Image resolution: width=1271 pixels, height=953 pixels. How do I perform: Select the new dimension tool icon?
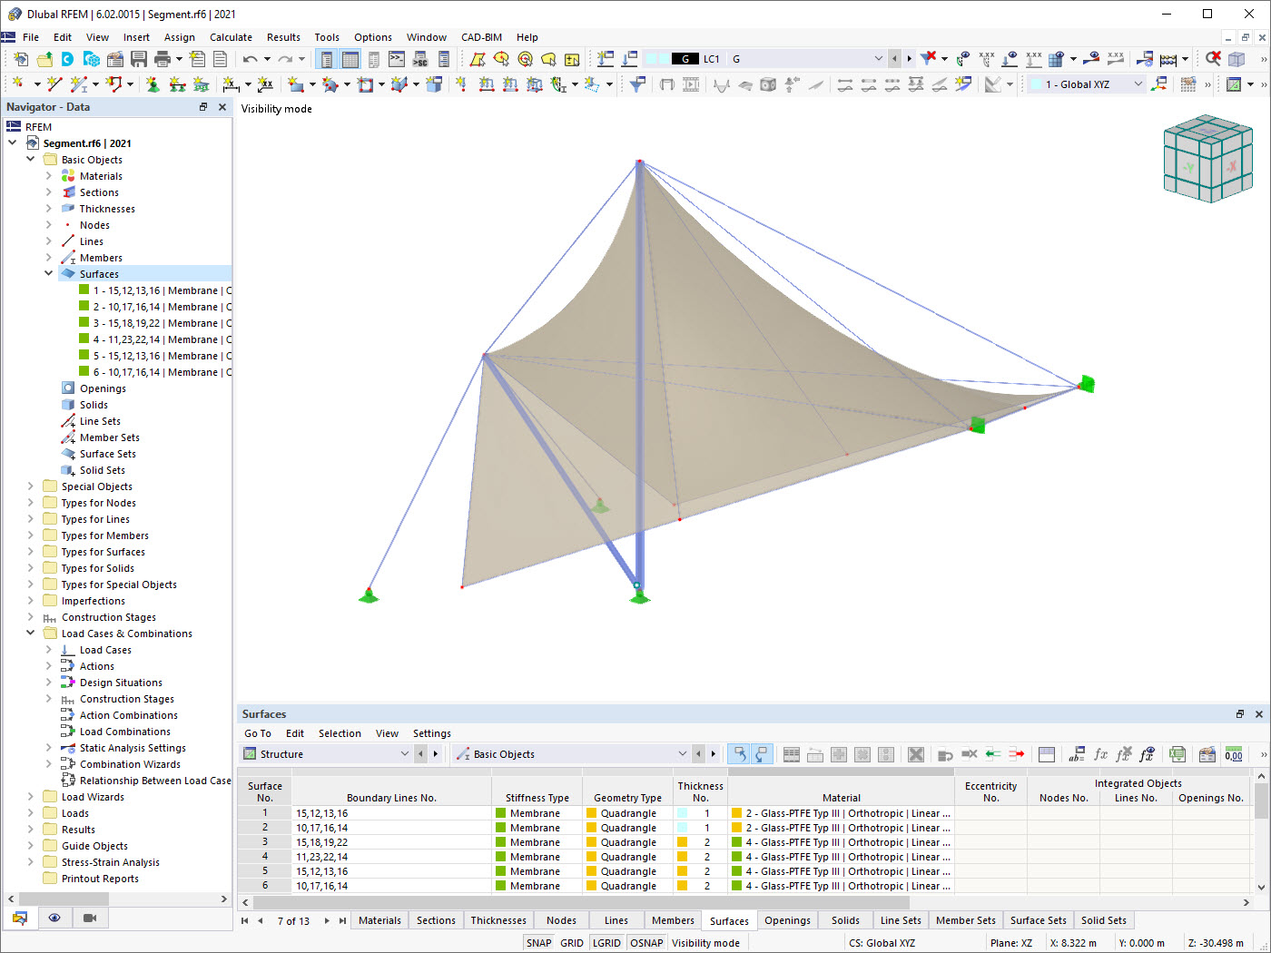point(232,84)
